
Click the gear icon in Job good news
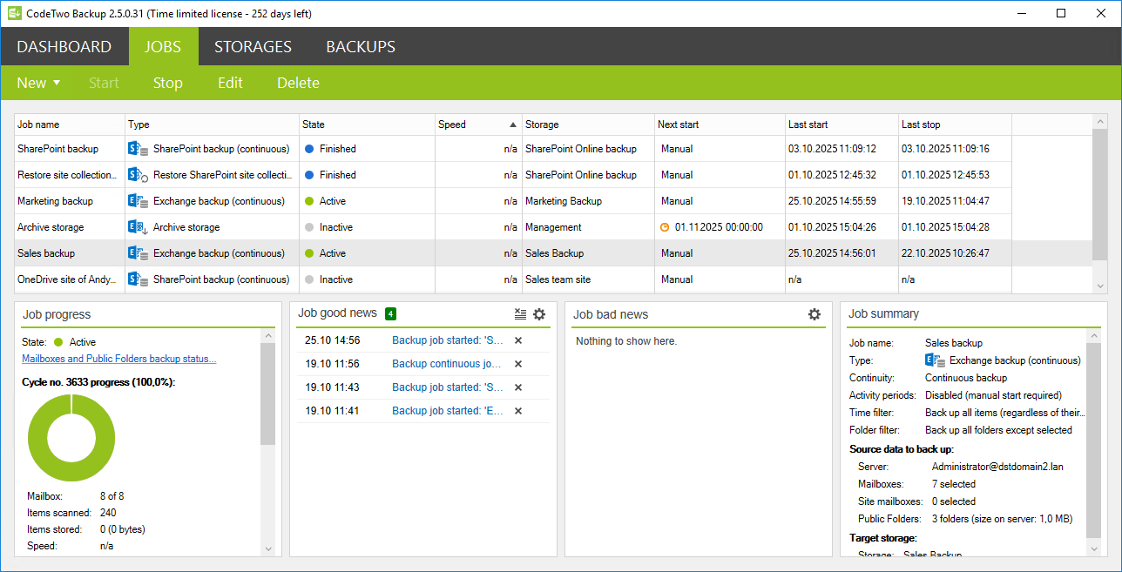point(539,314)
